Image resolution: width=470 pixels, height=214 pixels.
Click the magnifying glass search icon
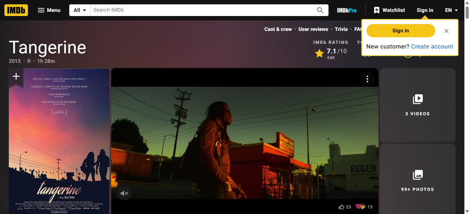320,10
